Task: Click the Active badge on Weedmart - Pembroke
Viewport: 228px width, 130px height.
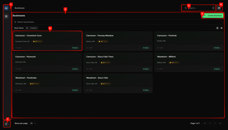Action: [75, 90]
